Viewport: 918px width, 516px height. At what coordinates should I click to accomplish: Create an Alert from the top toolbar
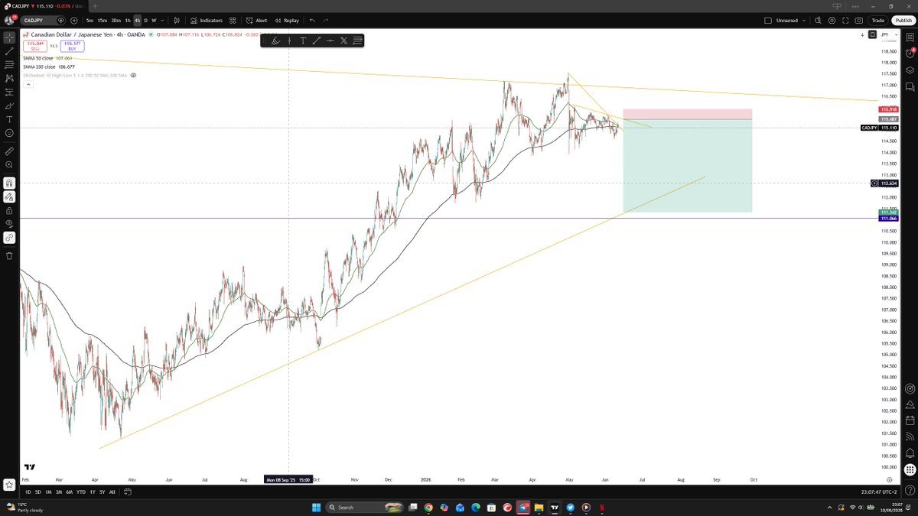point(257,21)
